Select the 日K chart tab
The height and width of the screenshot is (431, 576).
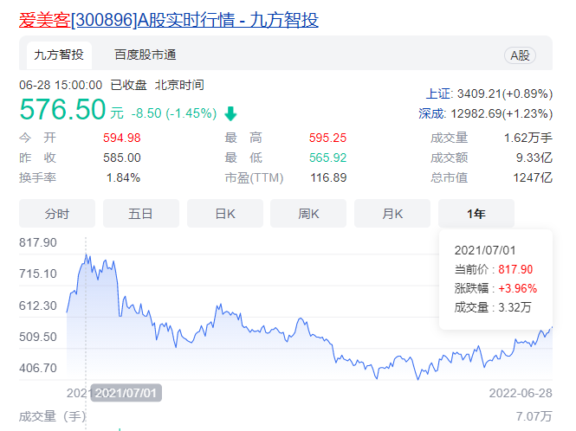click(x=225, y=213)
